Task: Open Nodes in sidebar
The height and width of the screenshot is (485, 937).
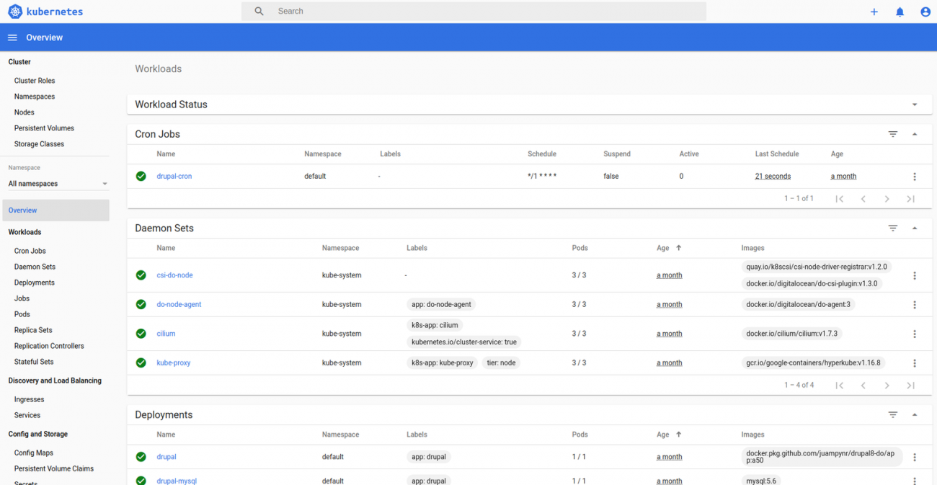Action: tap(24, 112)
